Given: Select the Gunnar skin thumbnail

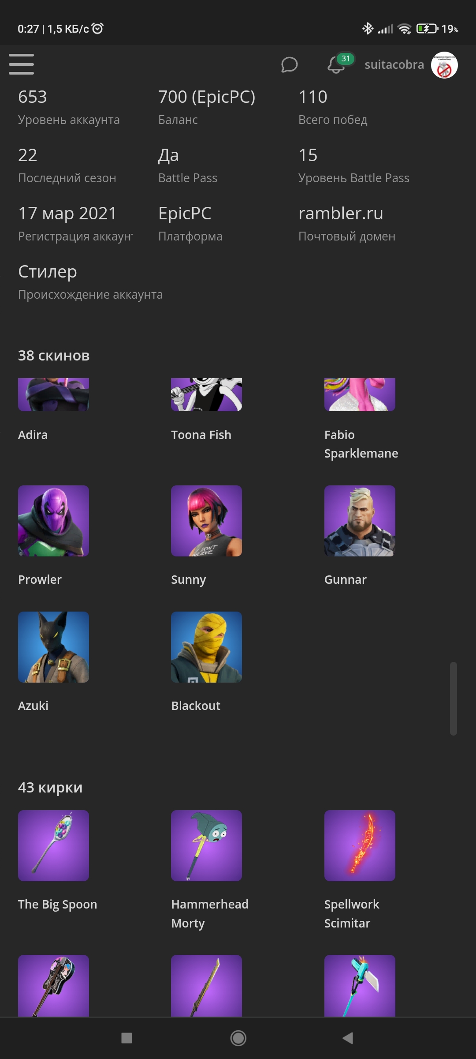Looking at the screenshot, I should 360,521.
